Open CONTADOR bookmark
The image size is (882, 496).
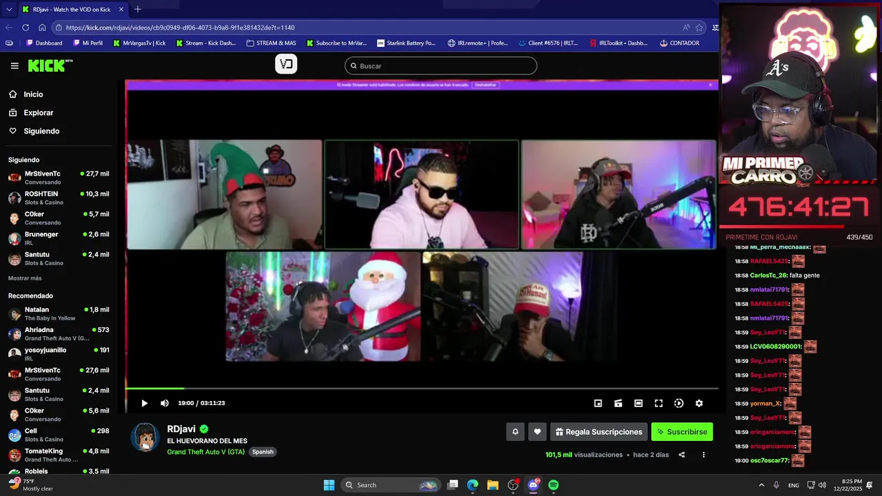(679, 43)
